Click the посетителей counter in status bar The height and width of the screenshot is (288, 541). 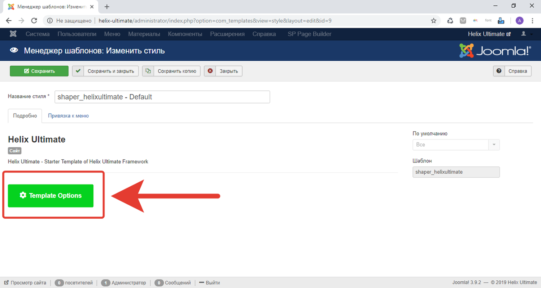(x=73, y=283)
